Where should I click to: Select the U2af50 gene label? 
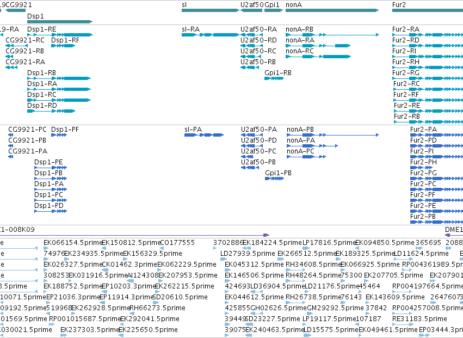pyautogui.click(x=252, y=5)
